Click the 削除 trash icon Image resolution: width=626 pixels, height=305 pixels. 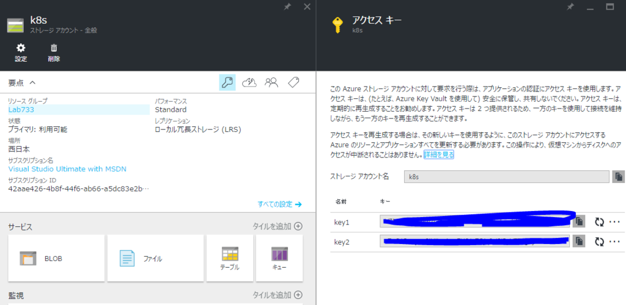tap(54, 48)
